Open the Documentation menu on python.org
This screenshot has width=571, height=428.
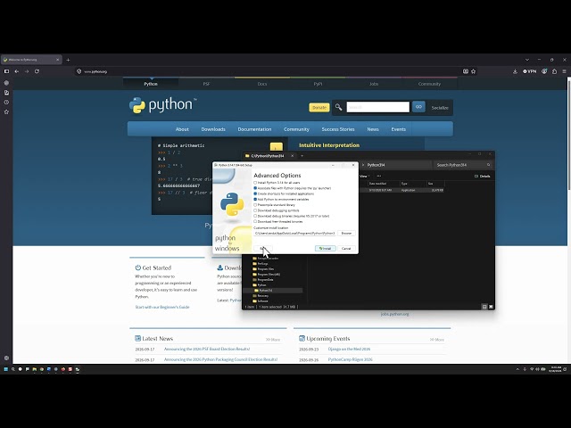(254, 129)
